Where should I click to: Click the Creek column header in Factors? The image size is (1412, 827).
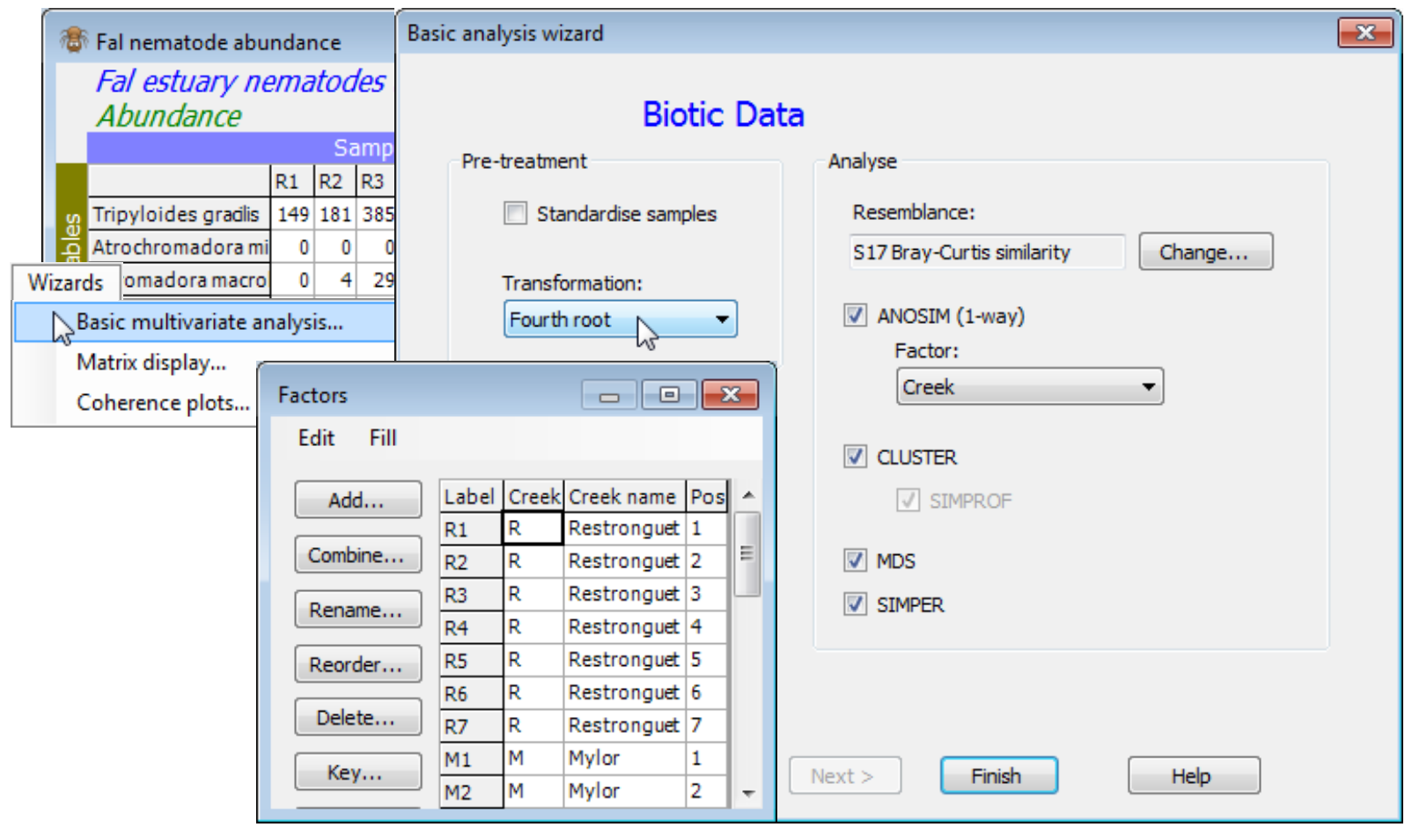click(533, 496)
